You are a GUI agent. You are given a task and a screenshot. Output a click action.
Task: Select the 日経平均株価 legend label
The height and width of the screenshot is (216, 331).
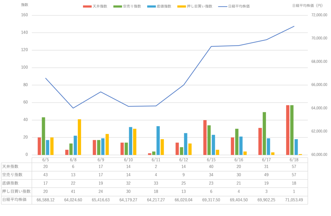click(239, 6)
